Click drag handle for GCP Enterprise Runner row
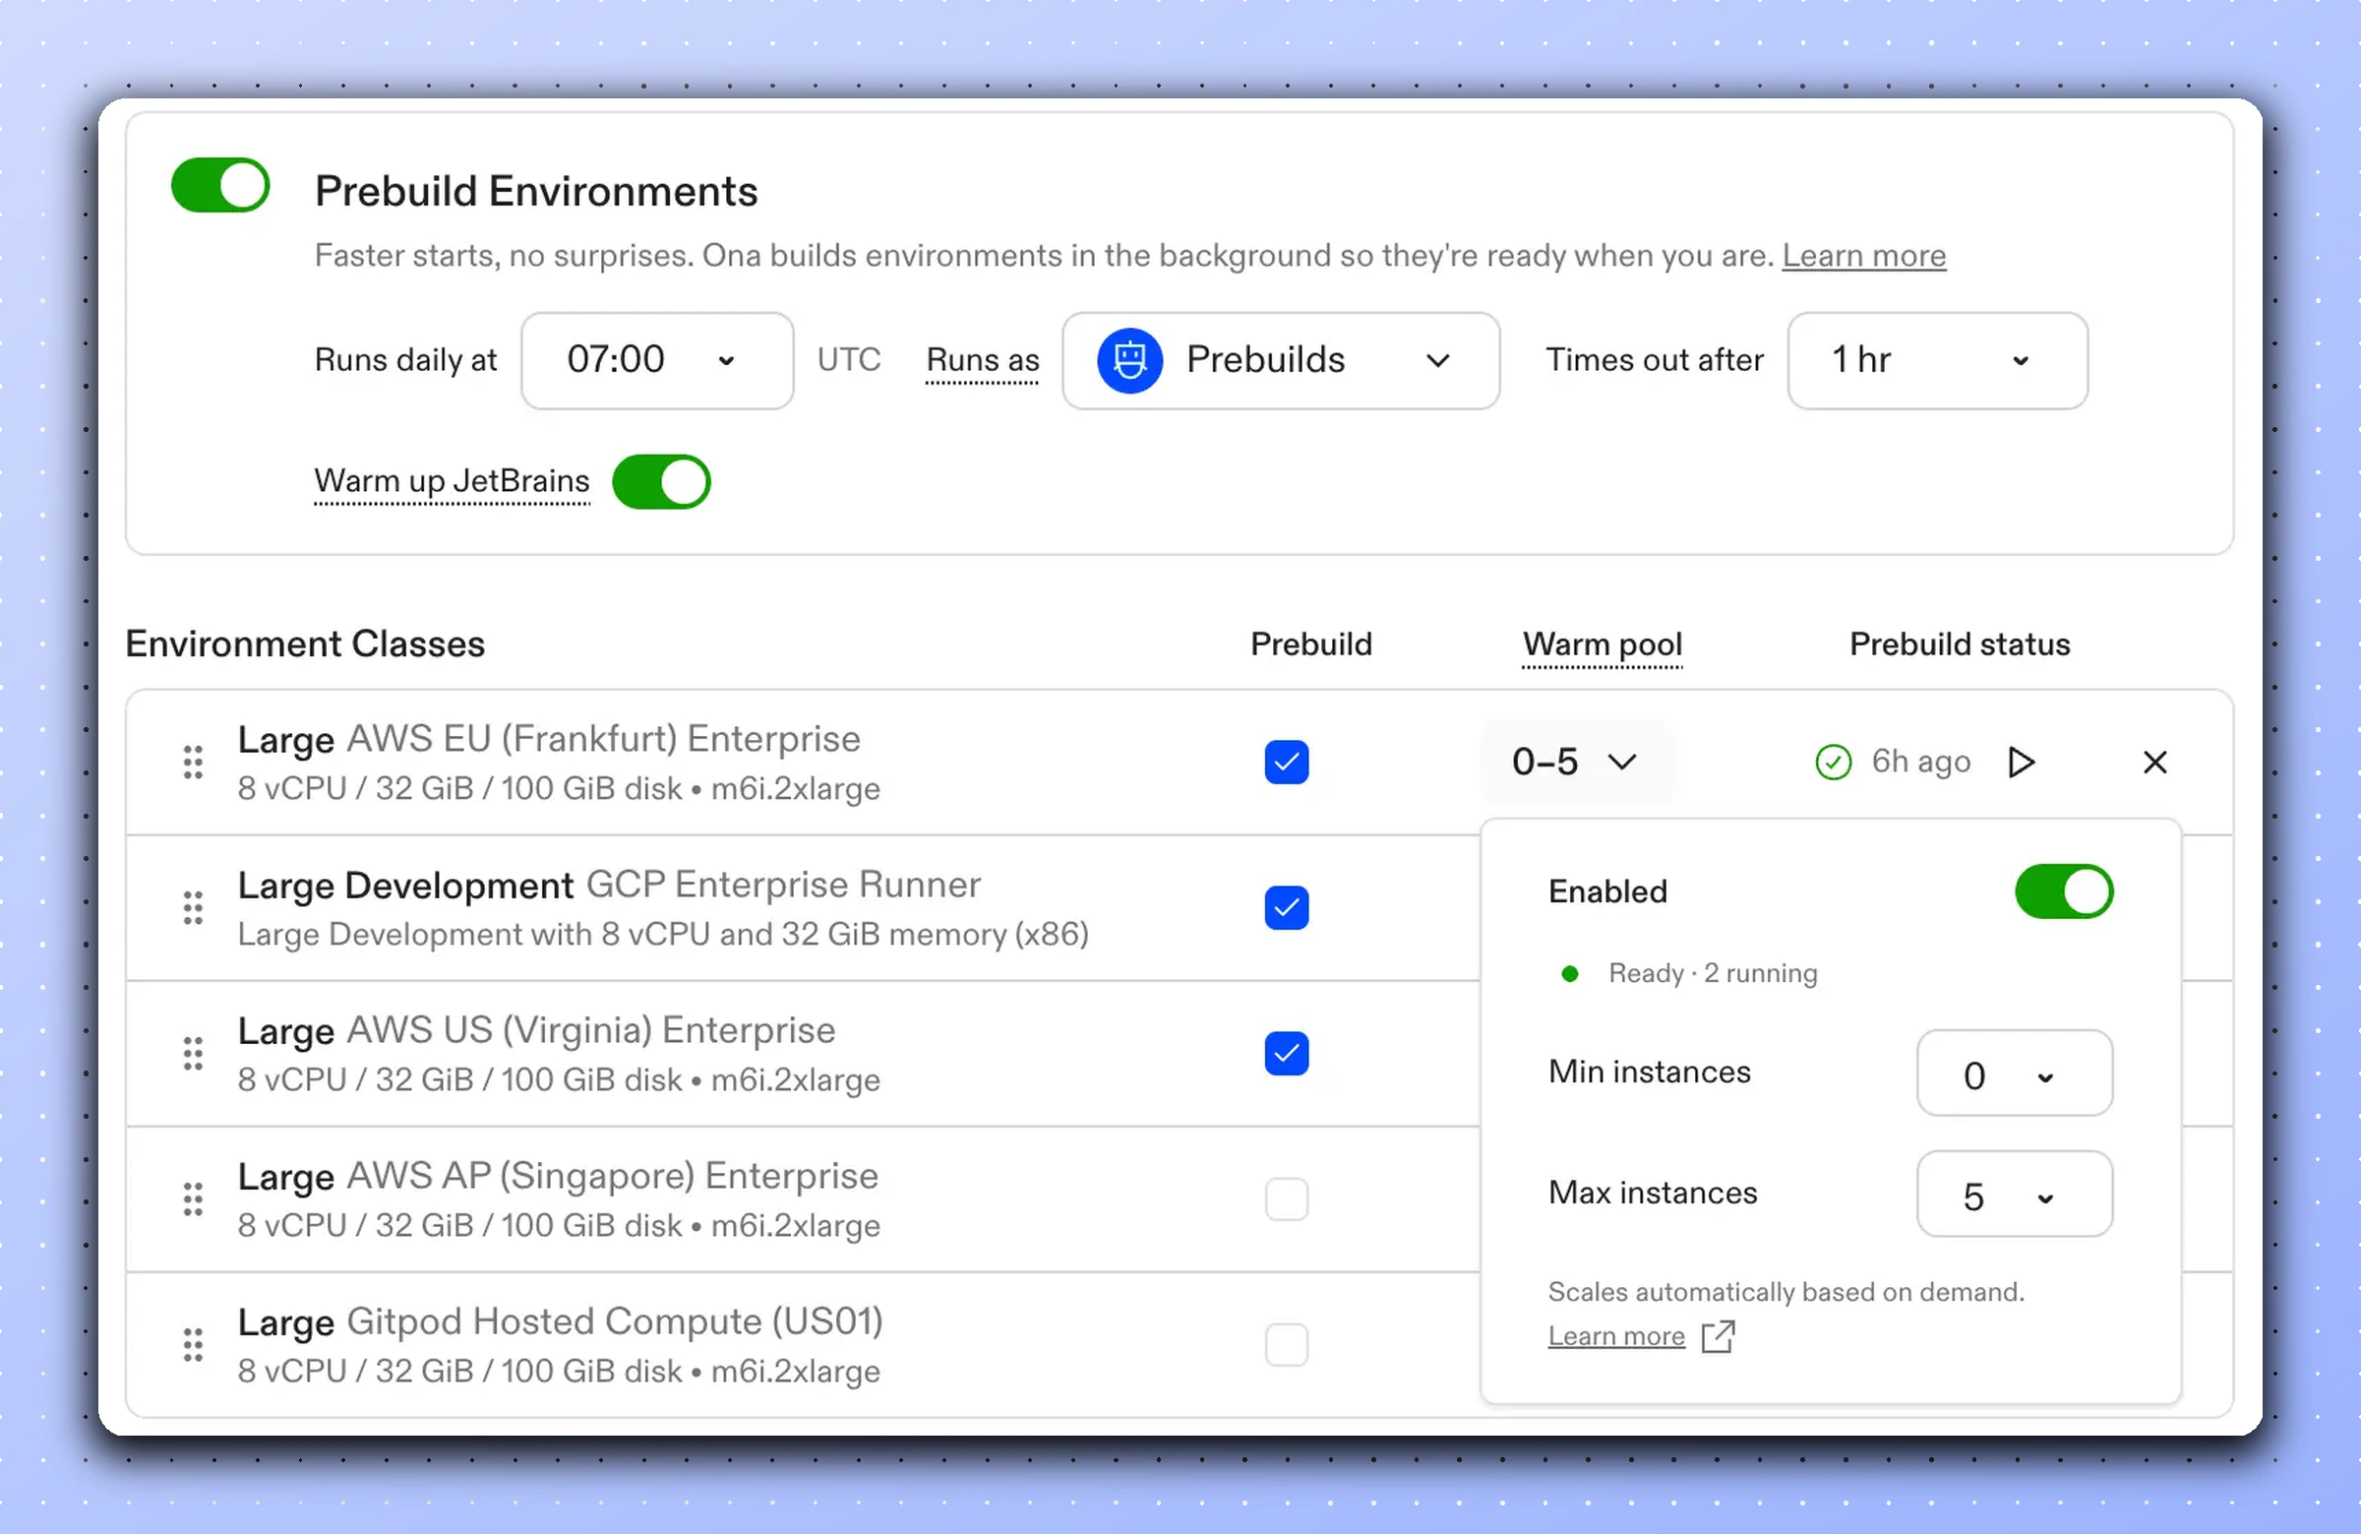The width and height of the screenshot is (2361, 1534). click(194, 908)
